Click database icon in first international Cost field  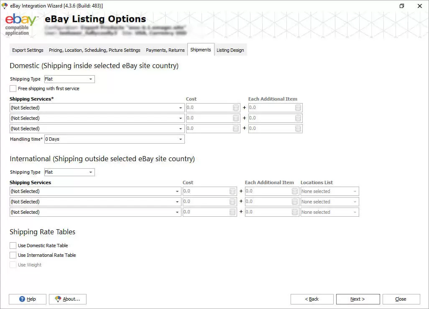pyautogui.click(x=232, y=191)
